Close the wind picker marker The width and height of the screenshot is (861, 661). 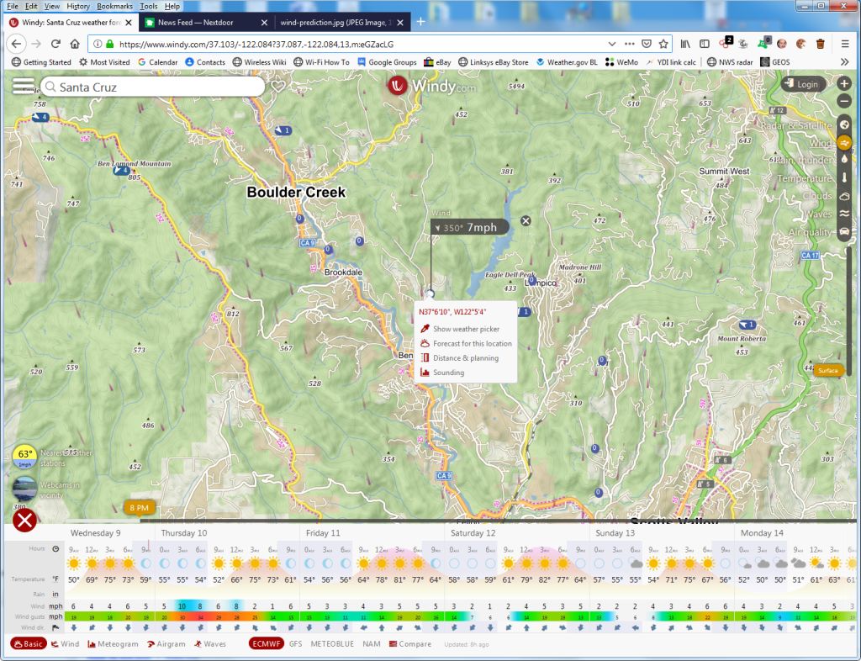[x=526, y=220]
